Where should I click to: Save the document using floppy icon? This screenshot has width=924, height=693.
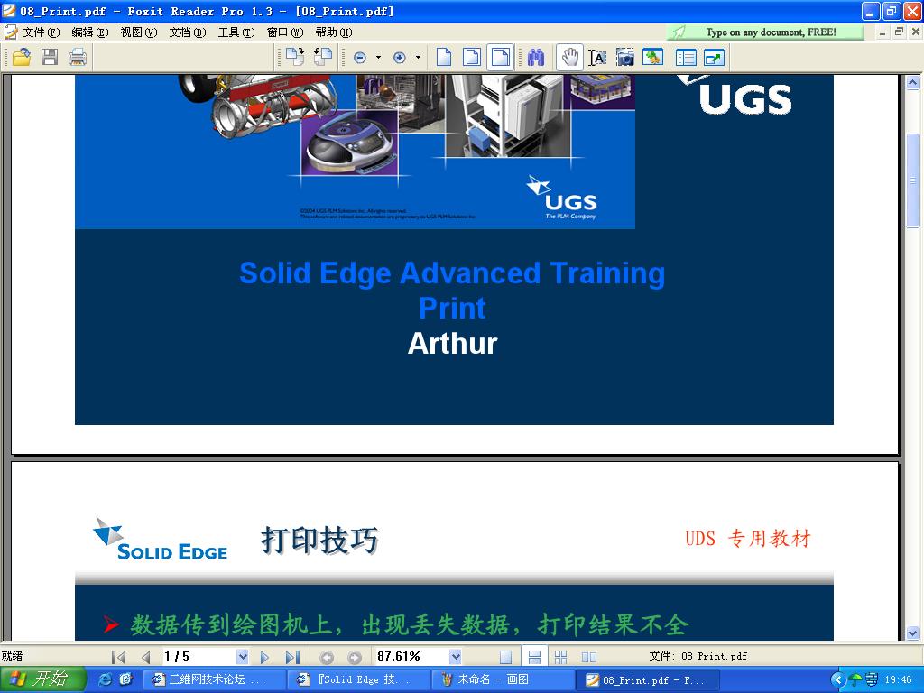[x=50, y=57]
